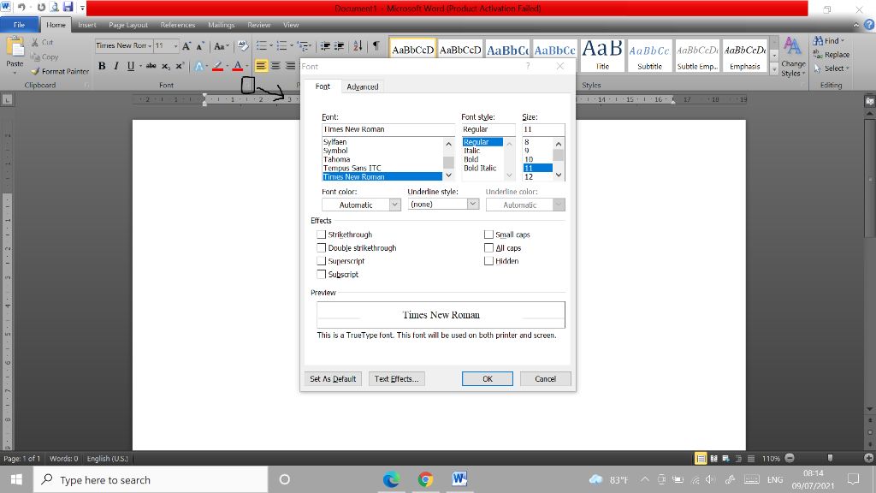The height and width of the screenshot is (493, 876).
Task: Enable the Strikethrough checkbox
Action: [322, 235]
